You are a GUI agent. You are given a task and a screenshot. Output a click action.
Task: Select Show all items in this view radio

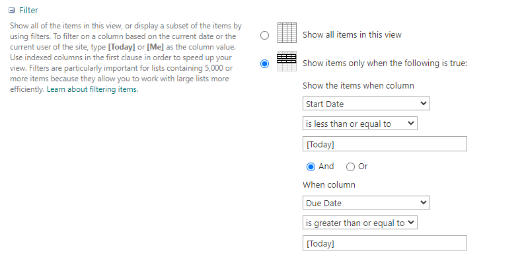click(x=265, y=36)
